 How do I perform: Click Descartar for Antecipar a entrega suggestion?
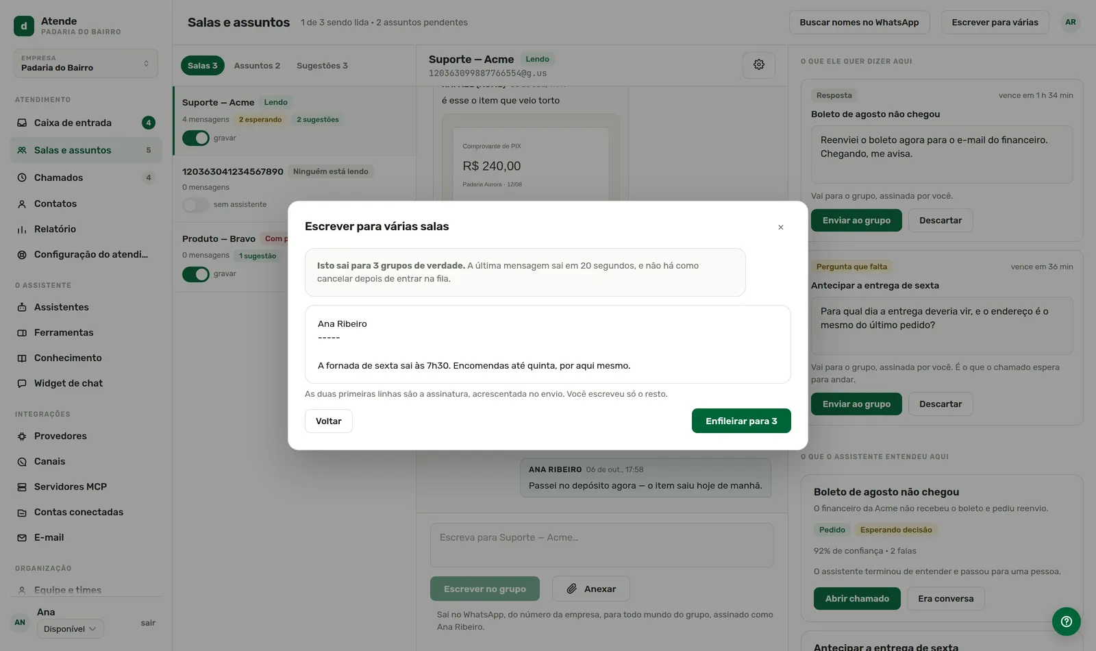coord(941,404)
